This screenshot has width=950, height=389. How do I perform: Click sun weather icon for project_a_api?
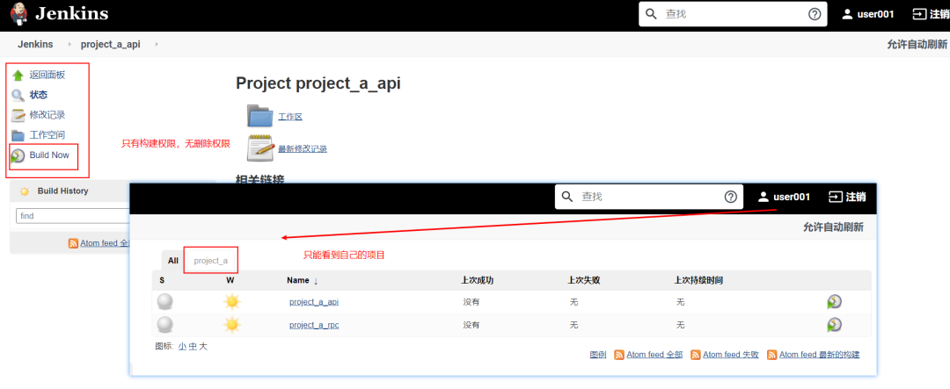coord(231,302)
